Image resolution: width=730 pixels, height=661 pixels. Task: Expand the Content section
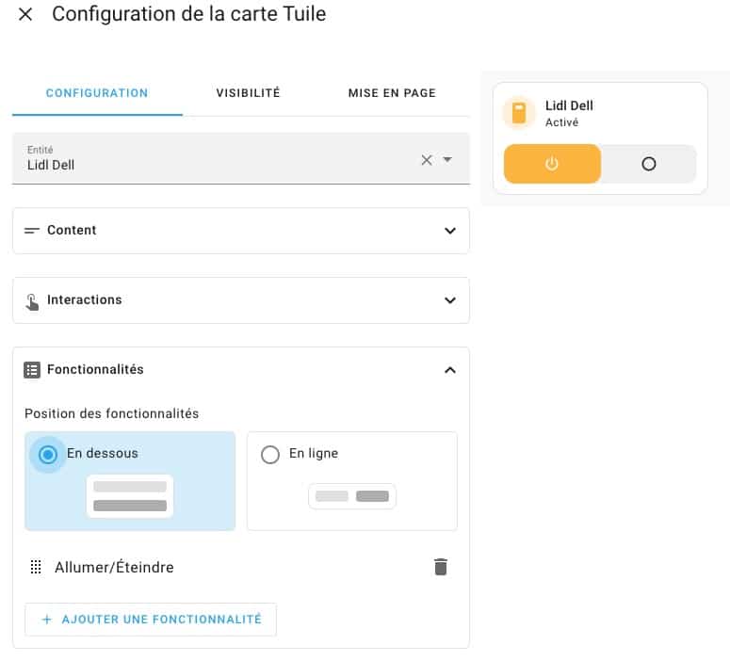(241, 231)
